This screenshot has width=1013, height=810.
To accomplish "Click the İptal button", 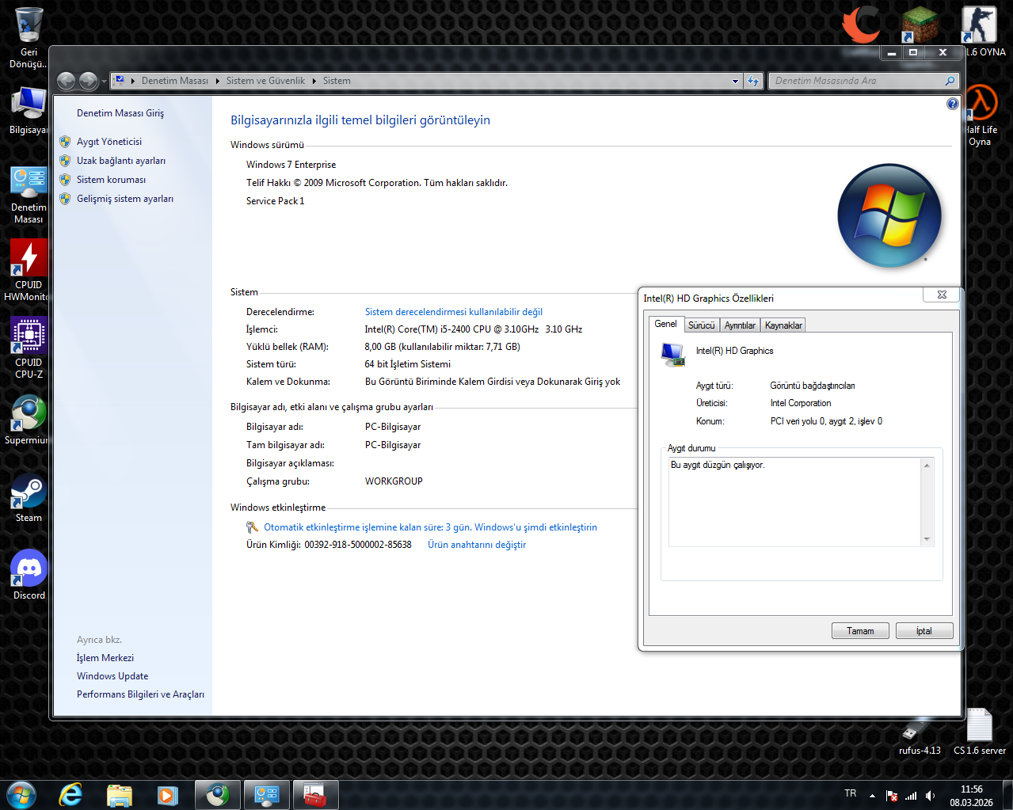I will tap(924, 631).
